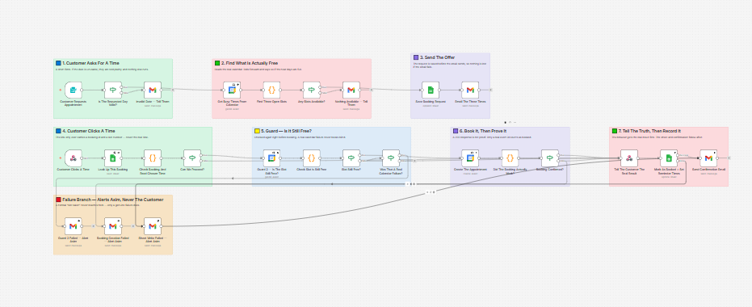Select the Customer Requests Appointment trigger node
Viewport: 752px width, 307px height.
coord(74,90)
